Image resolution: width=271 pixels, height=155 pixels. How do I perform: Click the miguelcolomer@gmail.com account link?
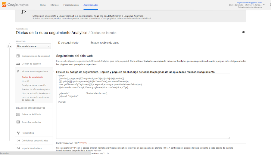249,3
